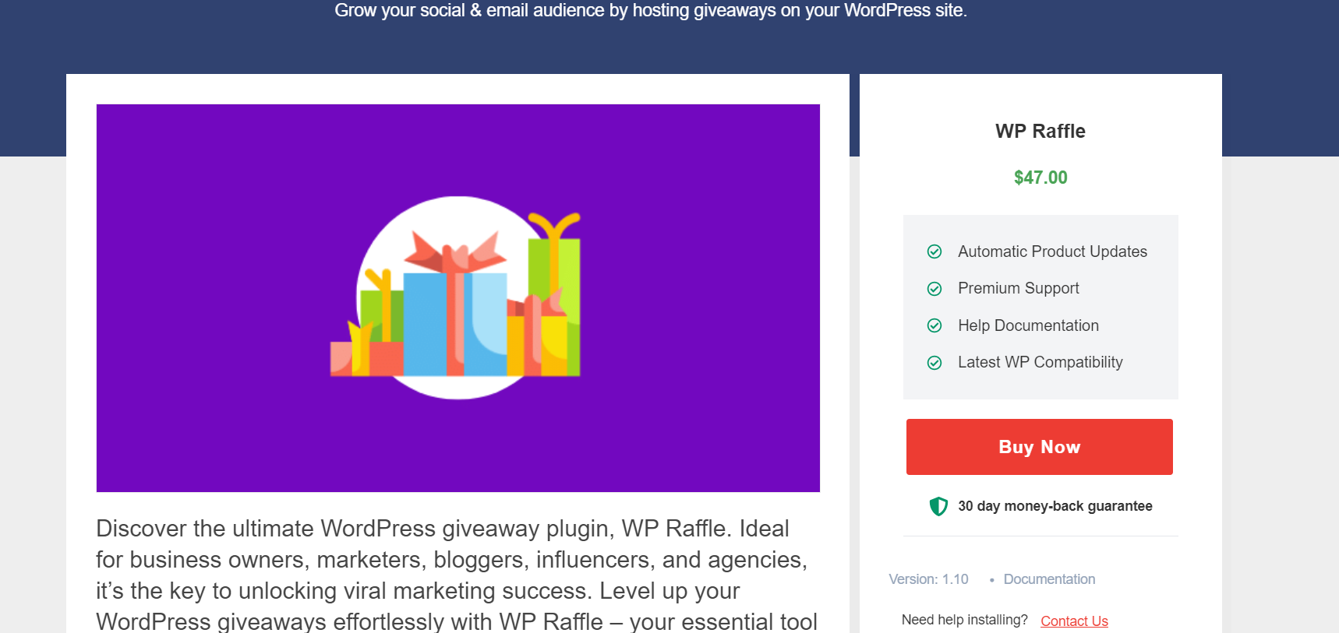Click the features list panel
The width and height of the screenshot is (1339, 633).
1040,307
